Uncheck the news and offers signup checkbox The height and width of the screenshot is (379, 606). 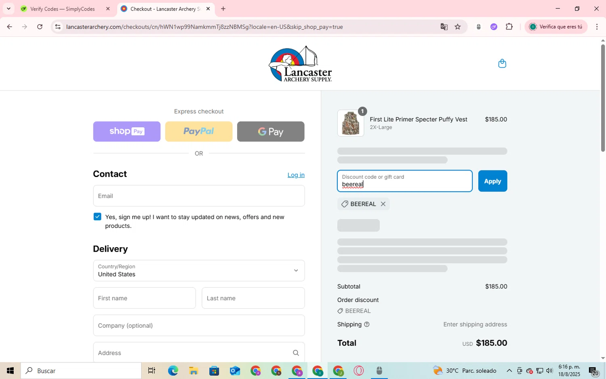[x=97, y=217]
